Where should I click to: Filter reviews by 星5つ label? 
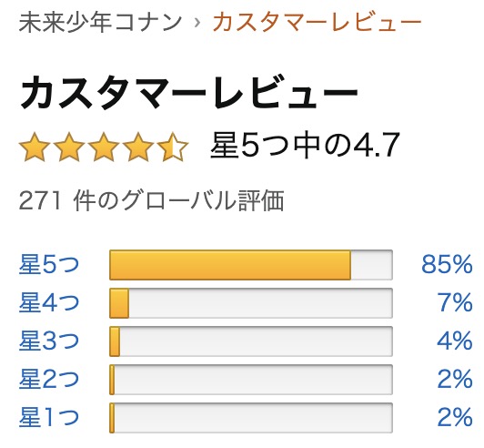[49, 264]
